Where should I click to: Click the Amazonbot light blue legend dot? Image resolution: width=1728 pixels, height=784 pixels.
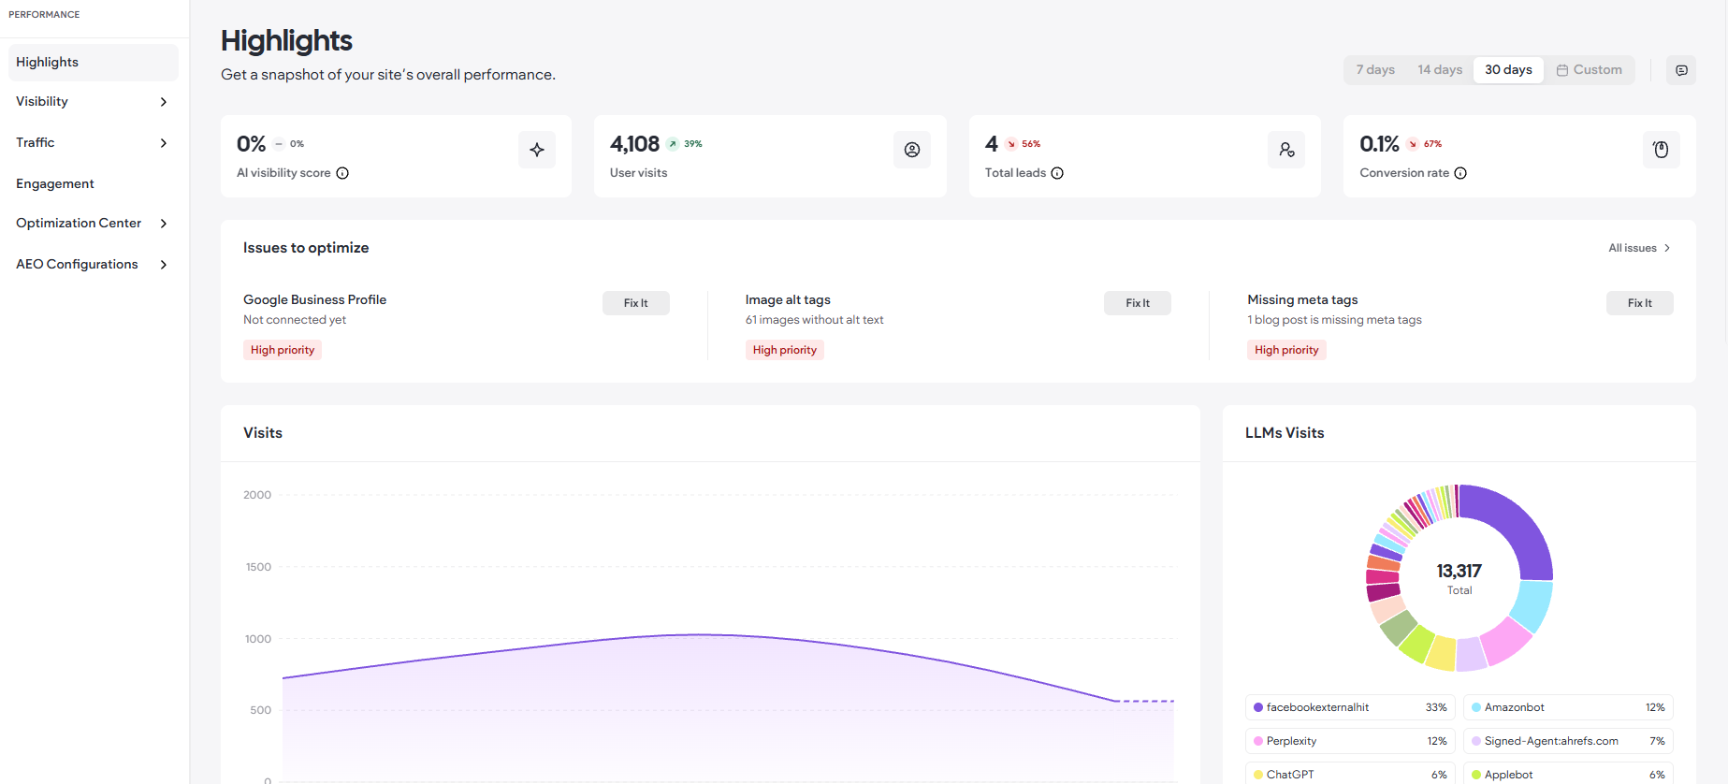(1476, 707)
